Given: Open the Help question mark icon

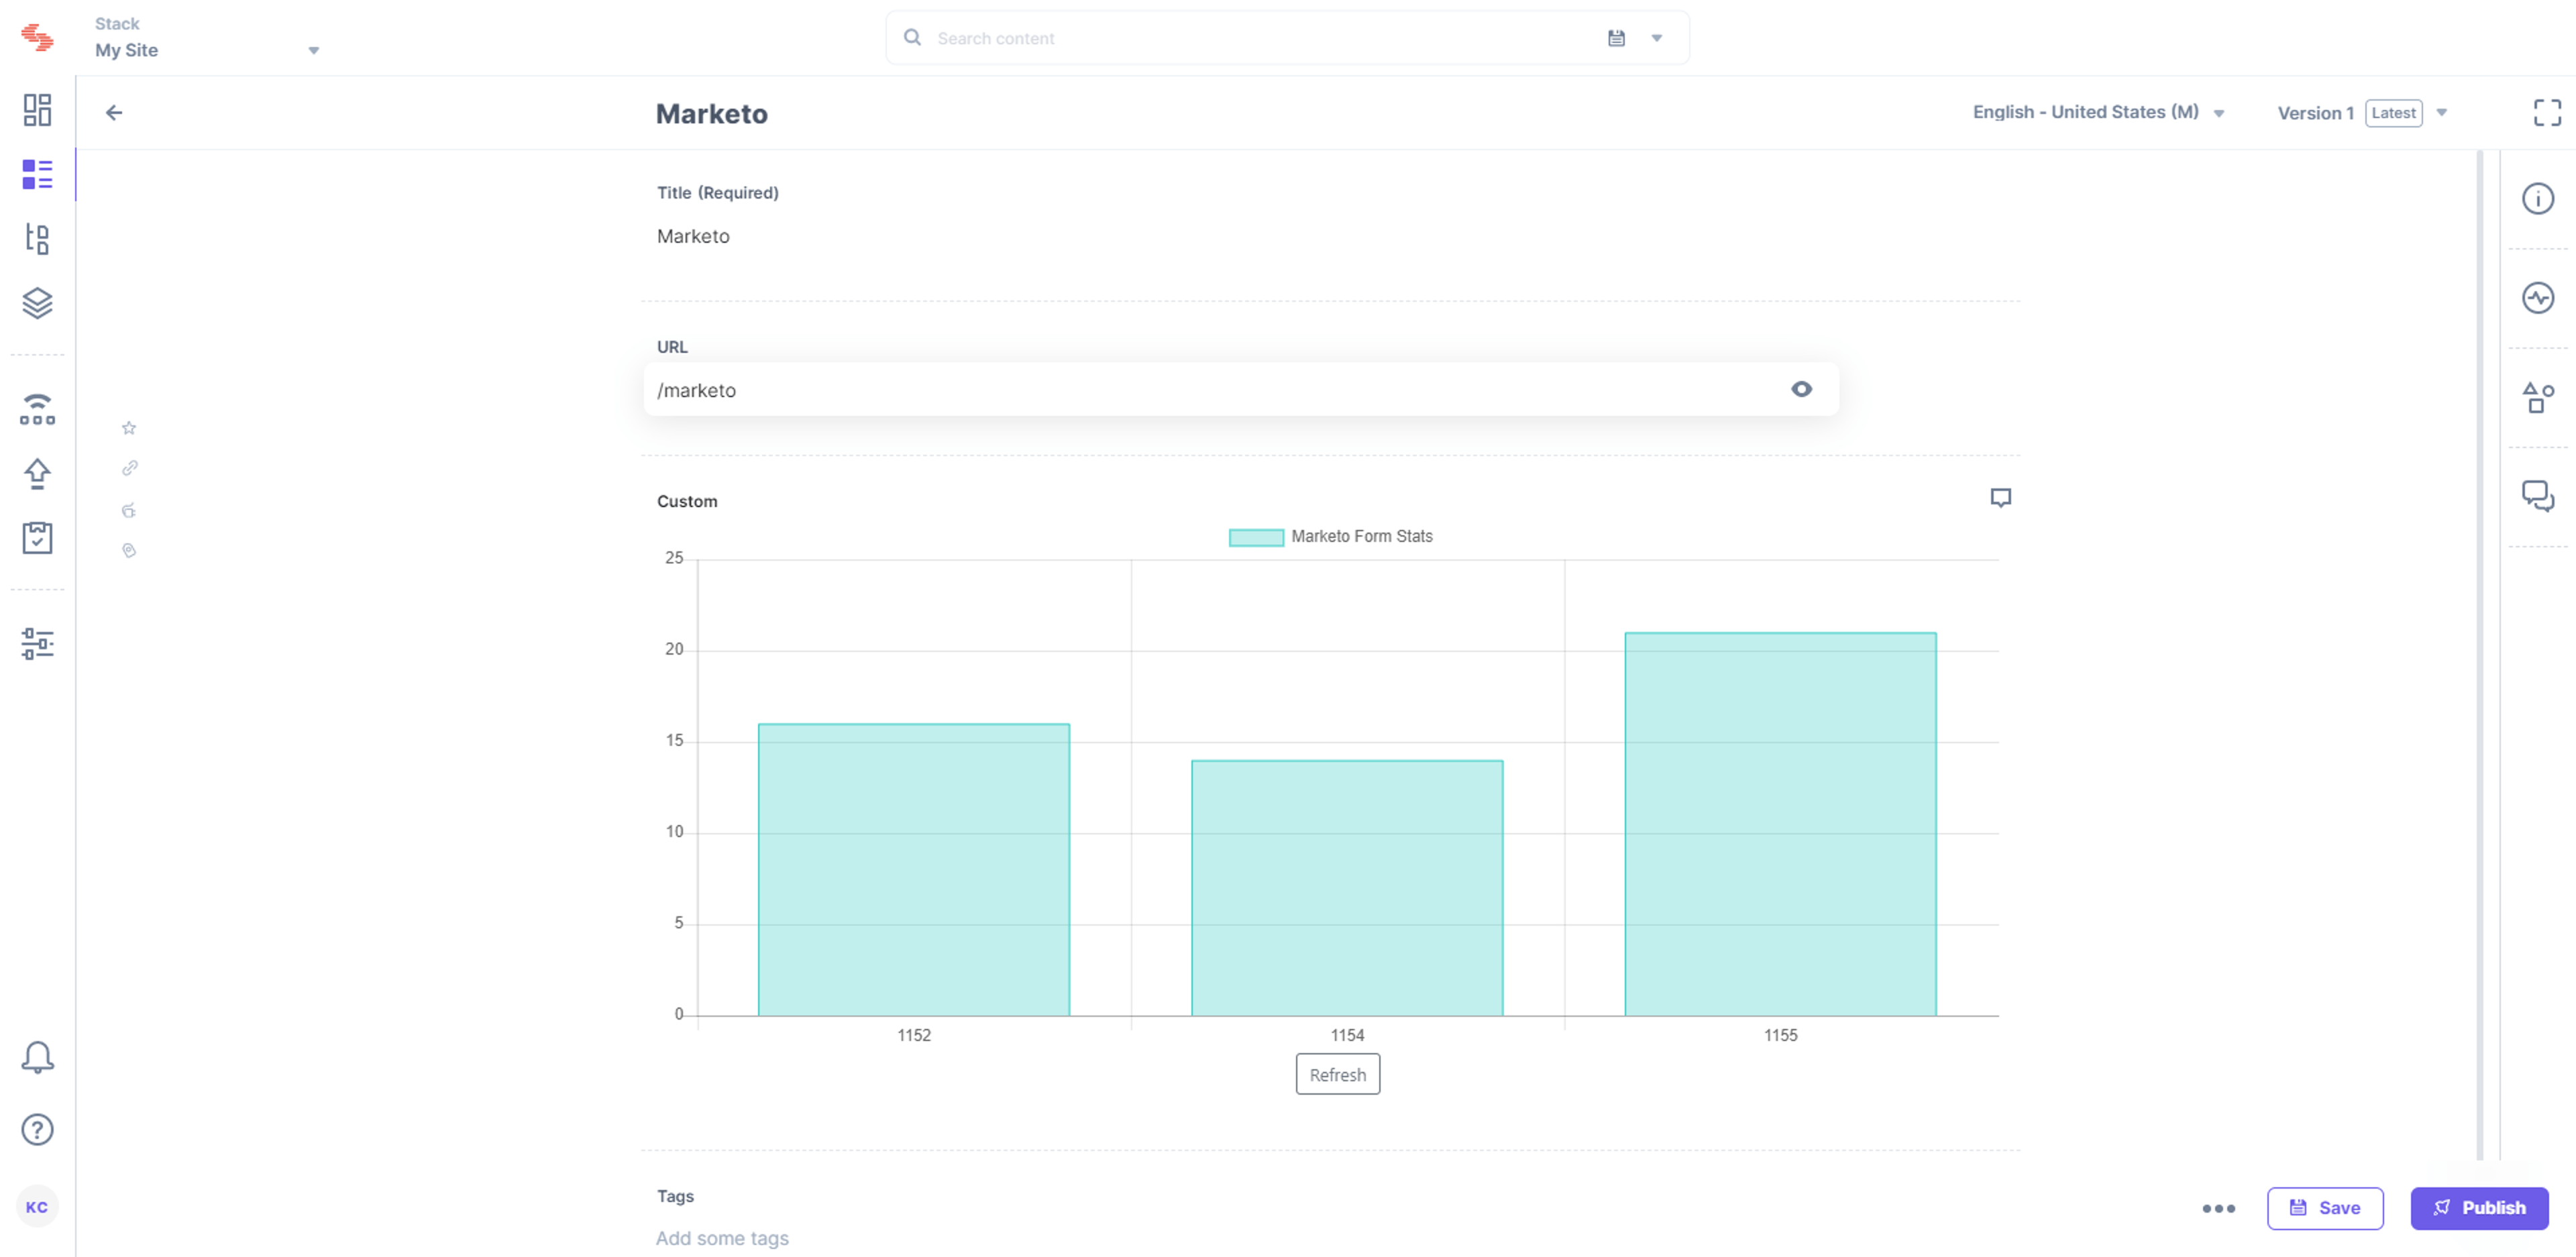Looking at the screenshot, I should [37, 1129].
